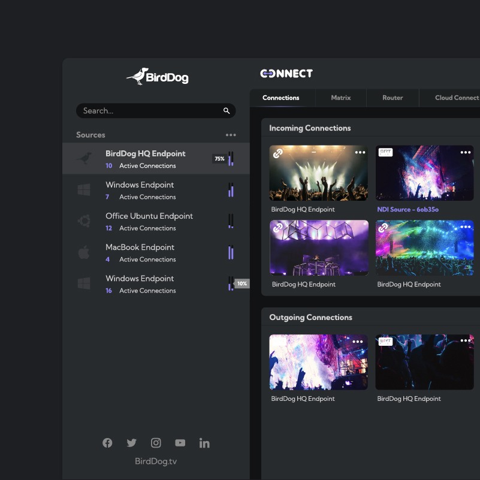Open options menu on NDI Source thumbnail

(x=465, y=152)
